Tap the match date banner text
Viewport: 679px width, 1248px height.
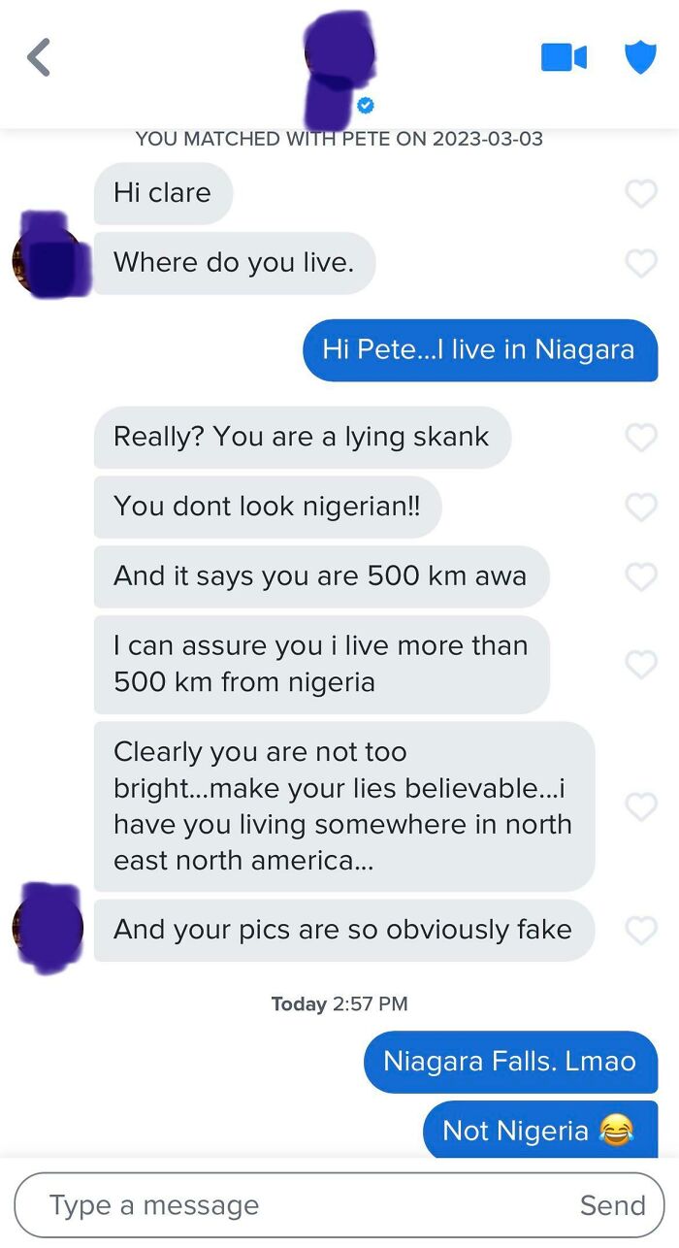point(339,139)
